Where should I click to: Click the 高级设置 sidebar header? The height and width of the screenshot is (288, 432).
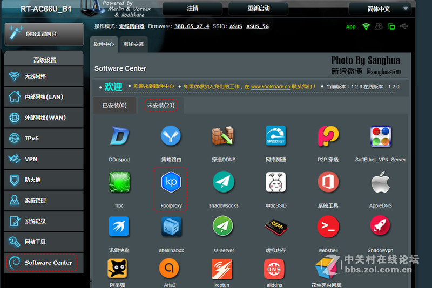[x=44, y=60]
